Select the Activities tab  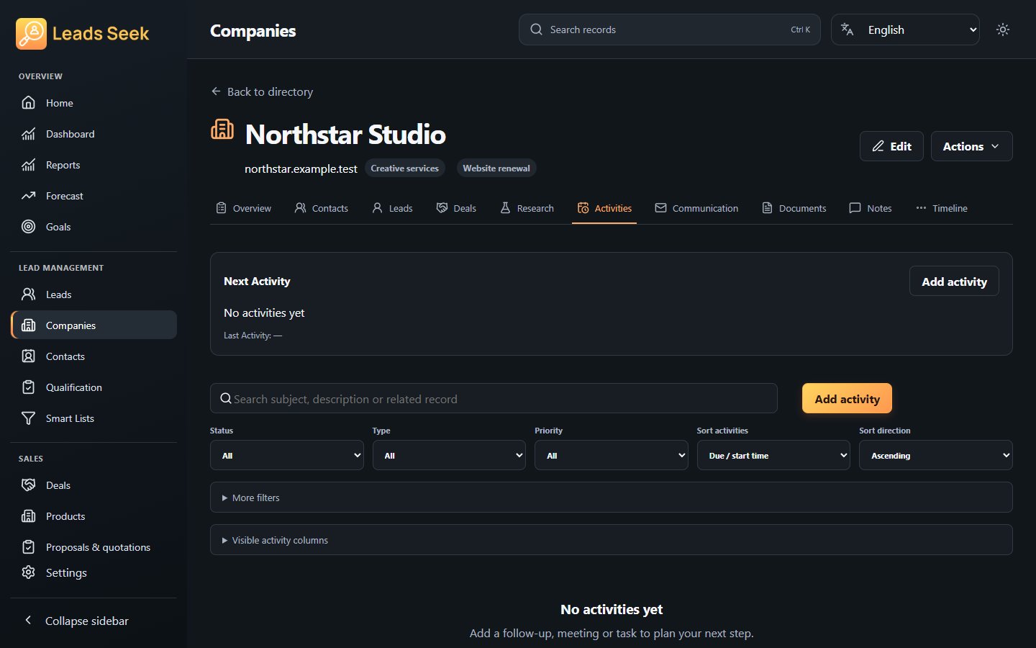pos(604,208)
